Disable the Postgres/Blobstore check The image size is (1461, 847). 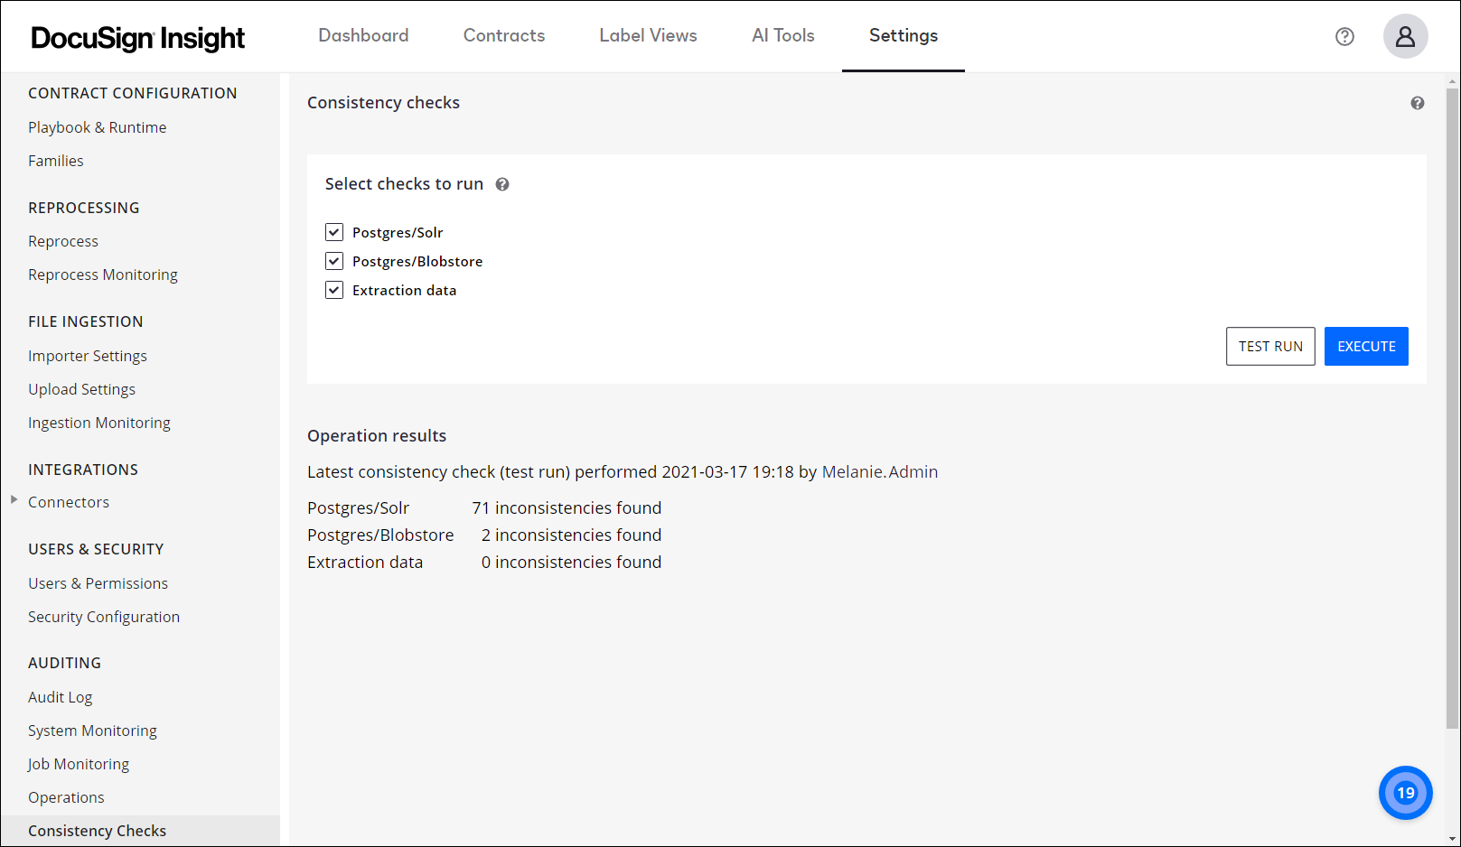(x=334, y=261)
